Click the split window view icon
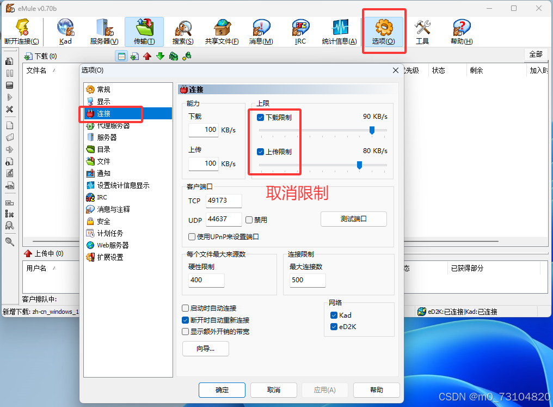Viewport: 553px width, 407px height. pos(121,56)
